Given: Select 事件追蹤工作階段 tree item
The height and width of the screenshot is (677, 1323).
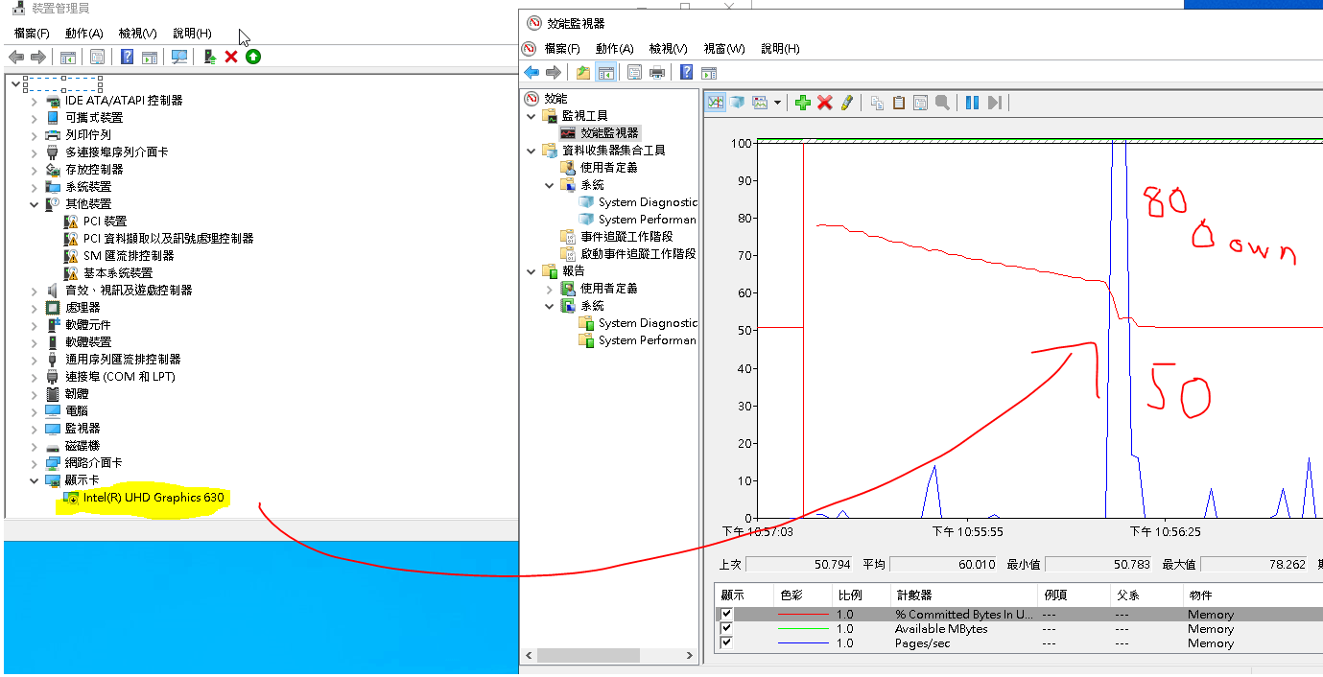Looking at the screenshot, I should click(x=626, y=237).
